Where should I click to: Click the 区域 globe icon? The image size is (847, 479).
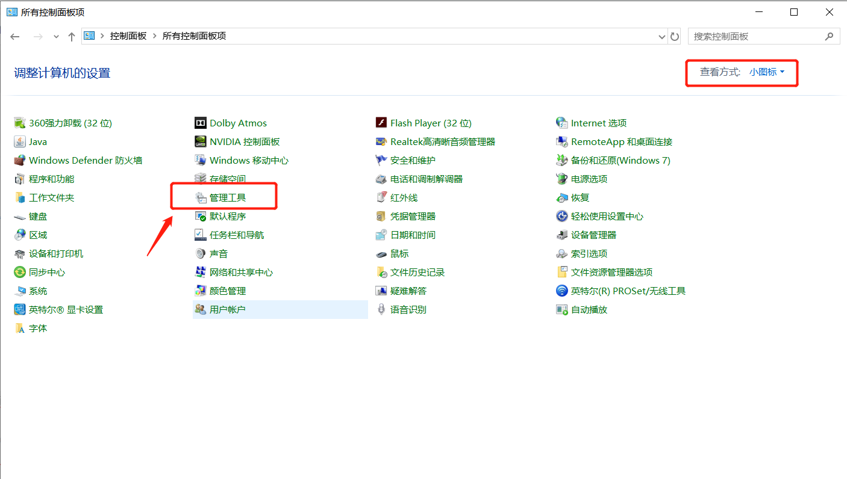[x=20, y=235]
